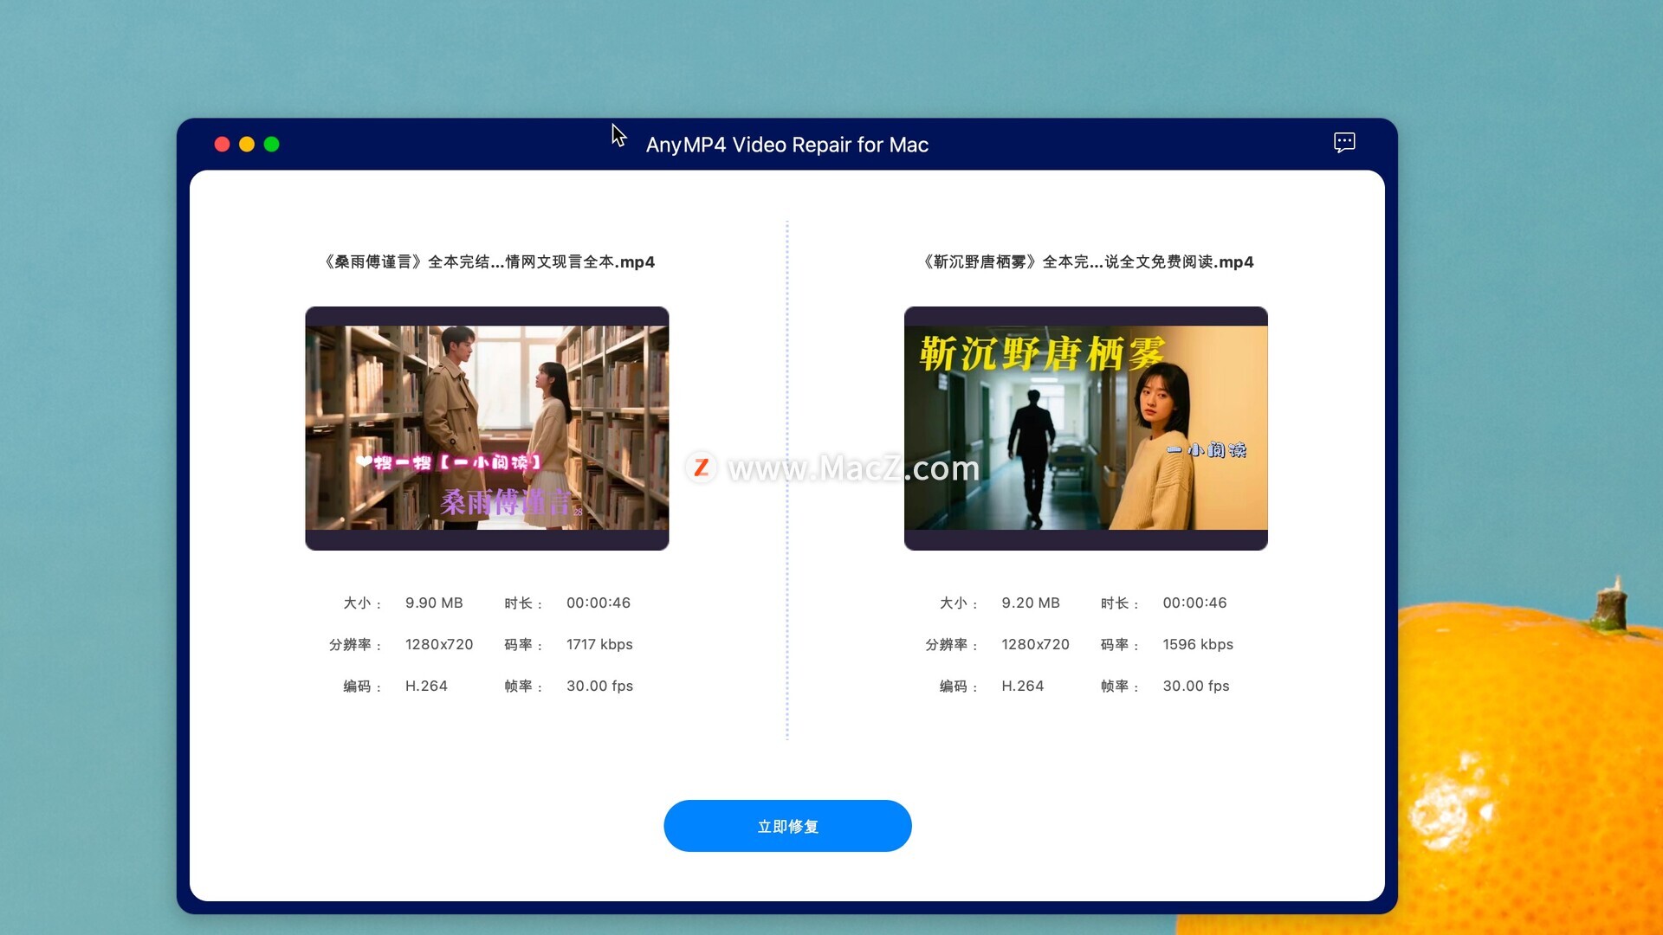Click the left file name 《桑雨傅谨言》全本完结...mp4
Viewport: 1663px width, 935px height.
point(488,261)
